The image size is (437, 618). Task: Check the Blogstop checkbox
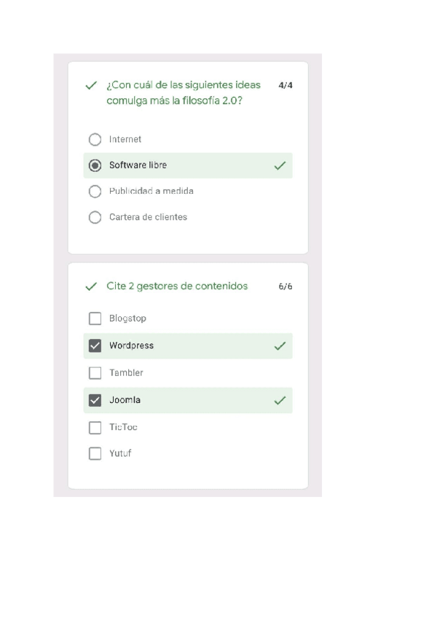coord(95,318)
